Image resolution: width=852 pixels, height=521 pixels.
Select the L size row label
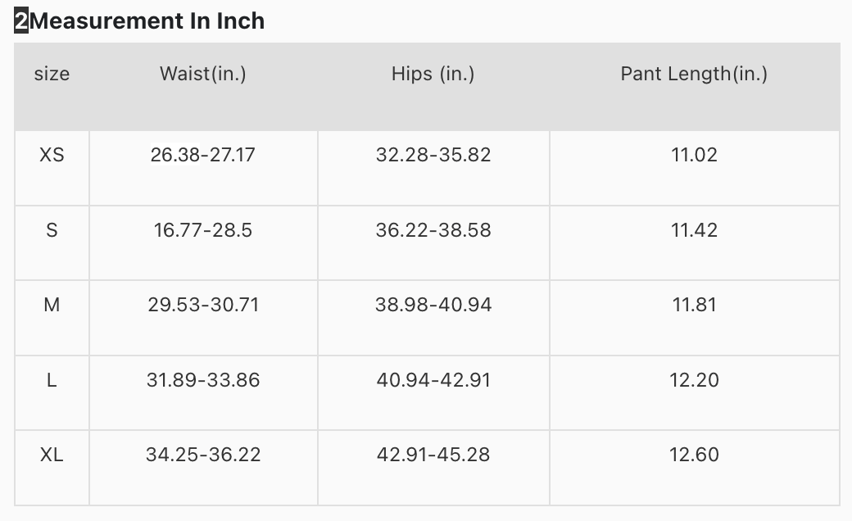pos(52,380)
